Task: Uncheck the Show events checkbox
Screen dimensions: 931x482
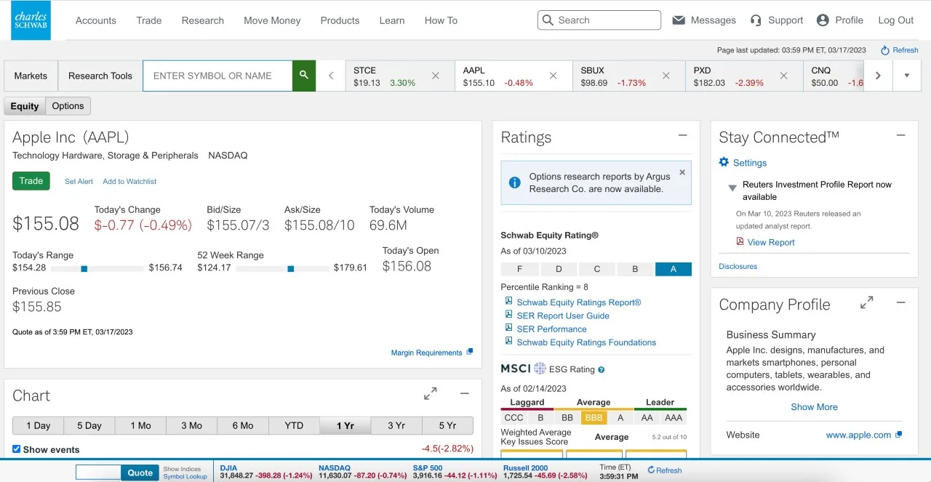Action: pyautogui.click(x=17, y=449)
